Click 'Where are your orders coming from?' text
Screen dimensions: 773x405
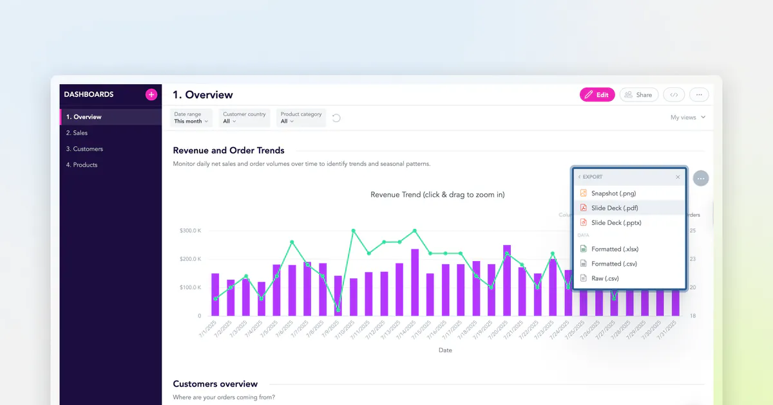pos(224,397)
